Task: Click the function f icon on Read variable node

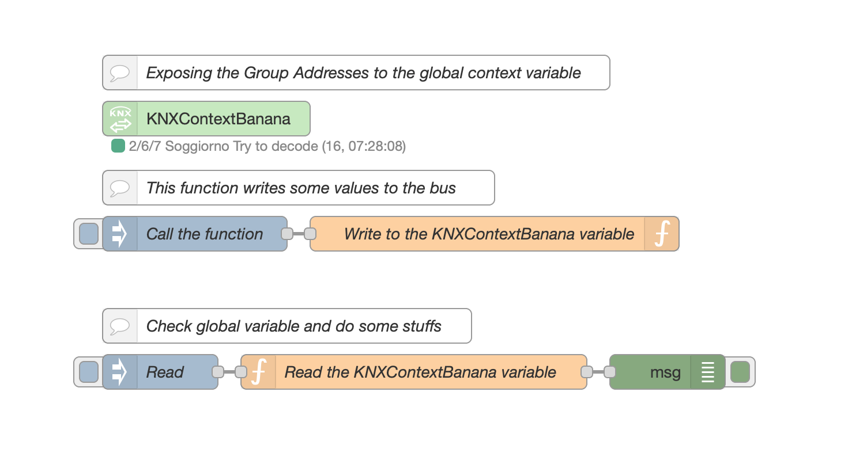Action: tap(258, 372)
